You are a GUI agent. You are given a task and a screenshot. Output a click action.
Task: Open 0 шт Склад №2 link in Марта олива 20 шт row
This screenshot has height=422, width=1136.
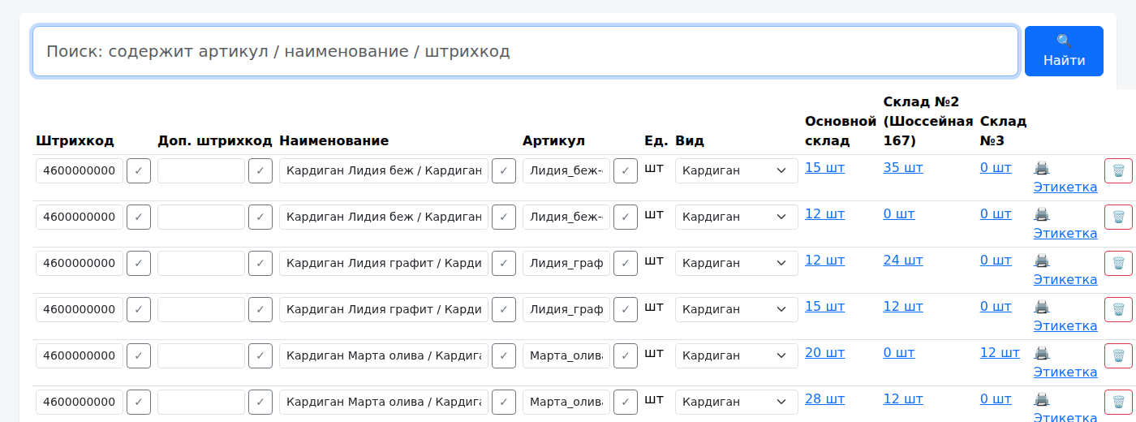899,353
